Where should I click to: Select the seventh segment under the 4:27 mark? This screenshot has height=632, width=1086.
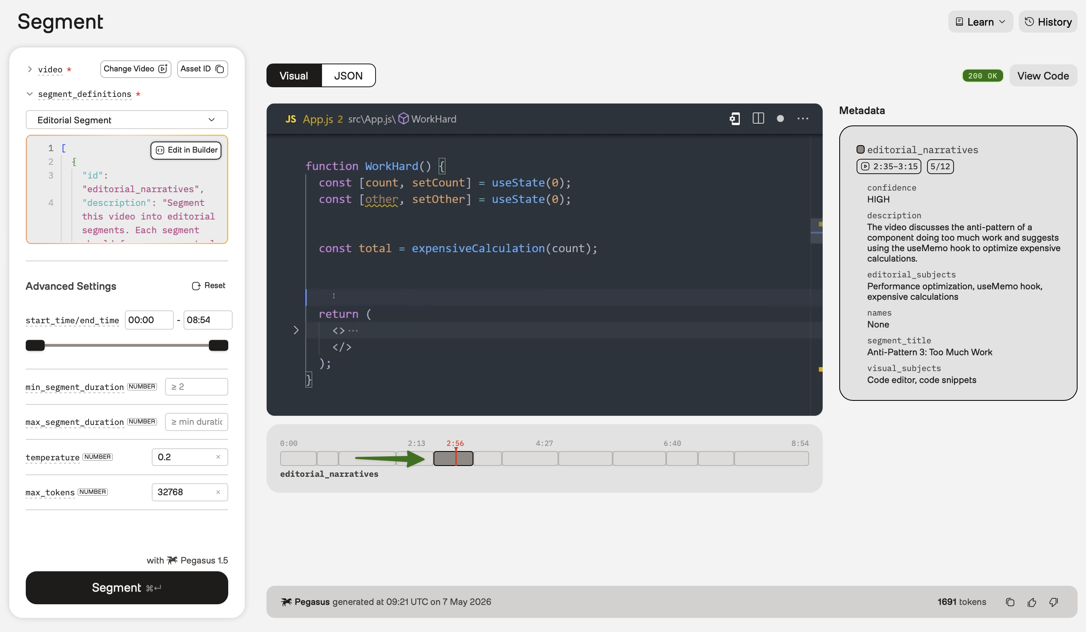tap(530, 458)
